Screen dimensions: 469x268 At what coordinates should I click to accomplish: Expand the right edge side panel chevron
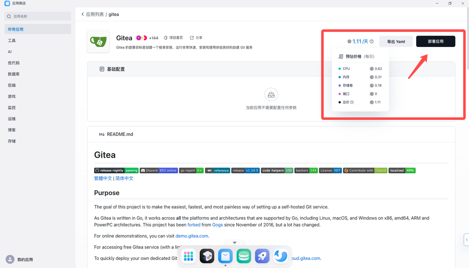[466, 239]
